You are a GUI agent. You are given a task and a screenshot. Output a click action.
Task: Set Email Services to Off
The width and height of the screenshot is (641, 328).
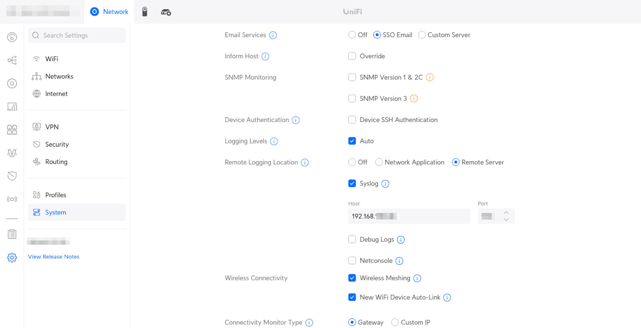(x=352, y=35)
